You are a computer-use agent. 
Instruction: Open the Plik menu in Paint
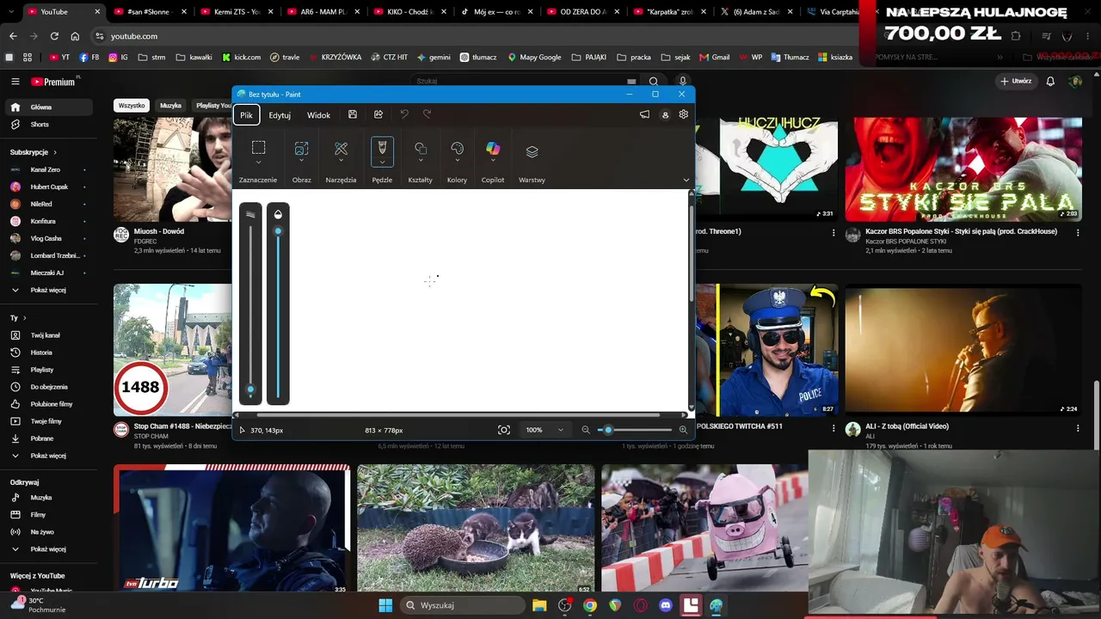pos(246,115)
